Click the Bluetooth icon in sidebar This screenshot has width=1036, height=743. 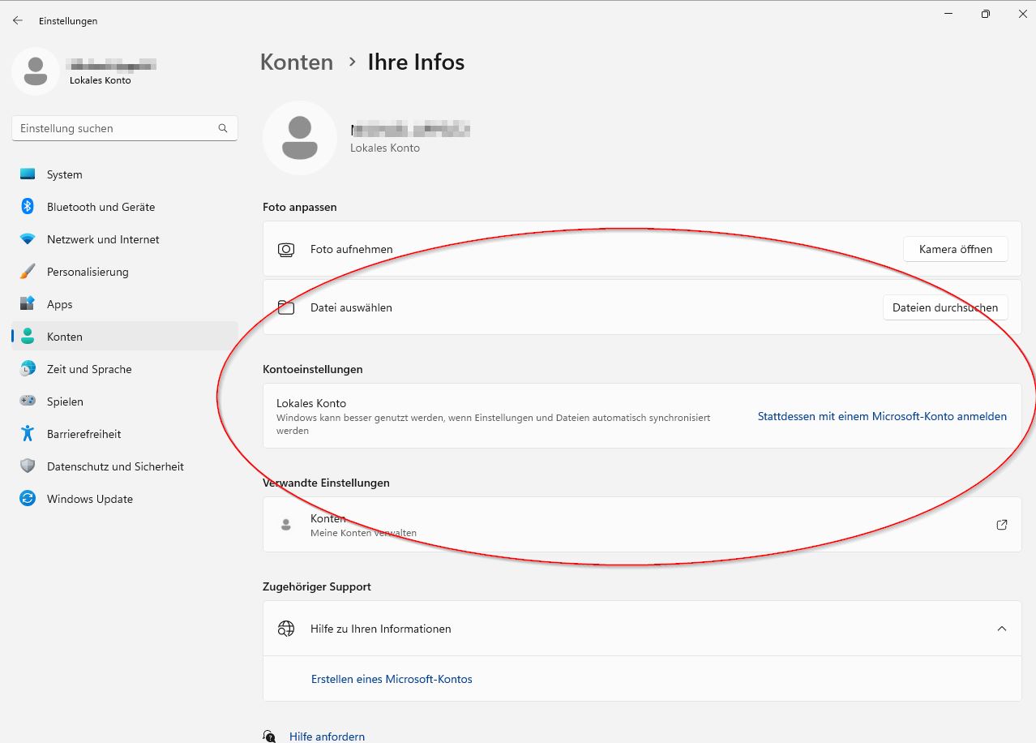click(x=28, y=207)
